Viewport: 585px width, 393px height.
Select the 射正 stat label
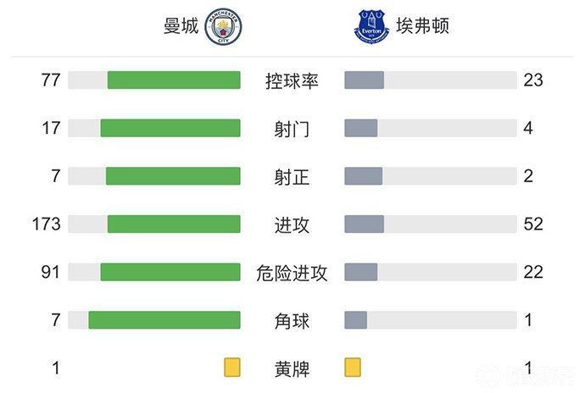coord(292,176)
